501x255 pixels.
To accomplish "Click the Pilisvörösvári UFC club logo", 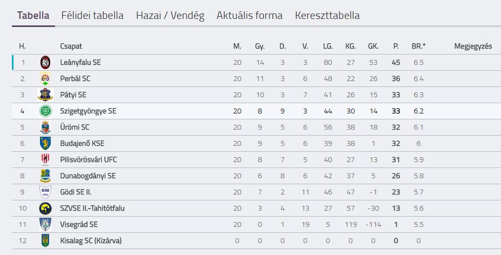I will (x=45, y=159).
